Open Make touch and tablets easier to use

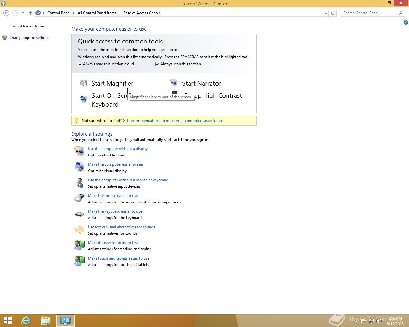[119, 258]
